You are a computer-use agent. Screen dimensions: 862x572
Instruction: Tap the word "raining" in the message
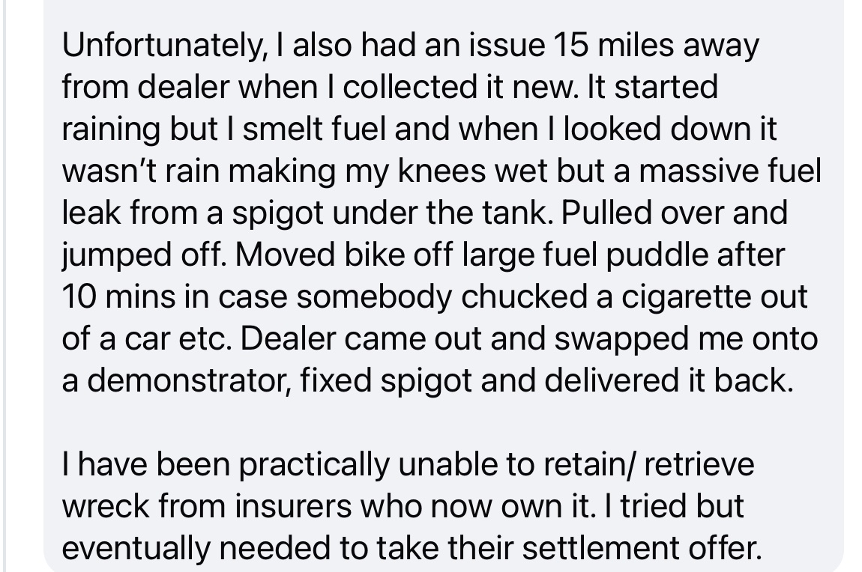click(112, 130)
